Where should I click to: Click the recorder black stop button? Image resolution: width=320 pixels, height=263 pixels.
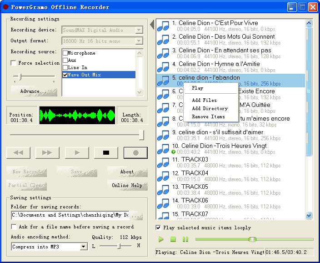106,152
